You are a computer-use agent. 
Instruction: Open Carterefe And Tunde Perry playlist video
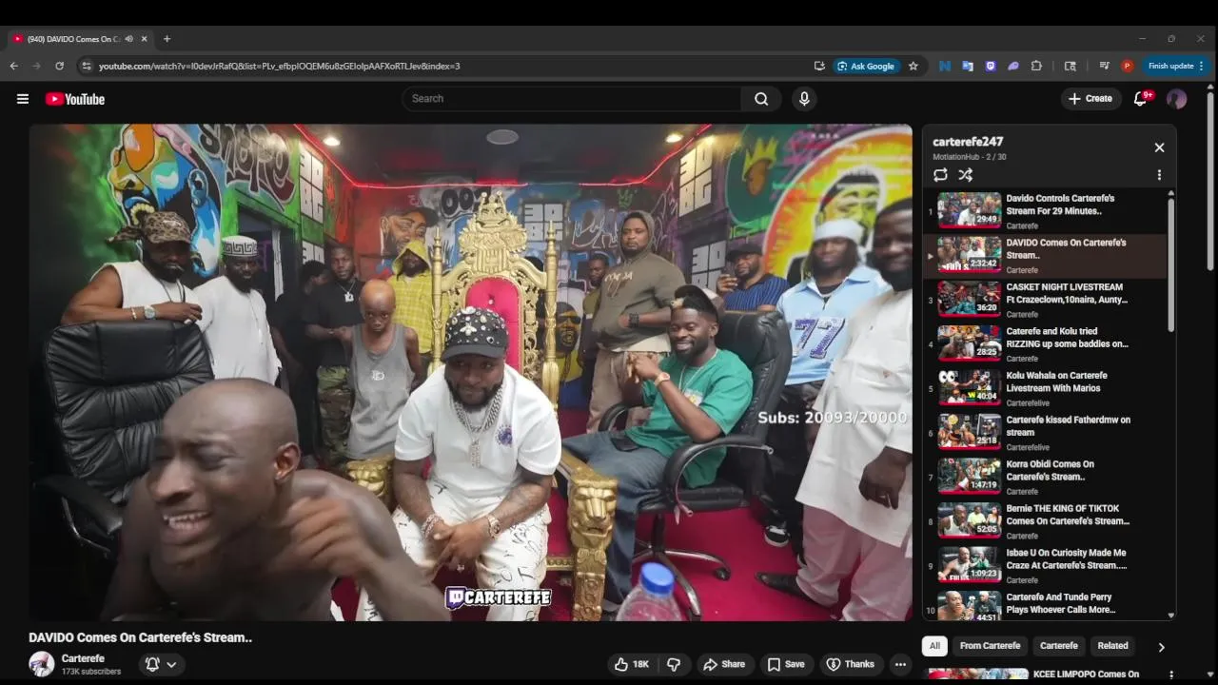(x=1044, y=604)
